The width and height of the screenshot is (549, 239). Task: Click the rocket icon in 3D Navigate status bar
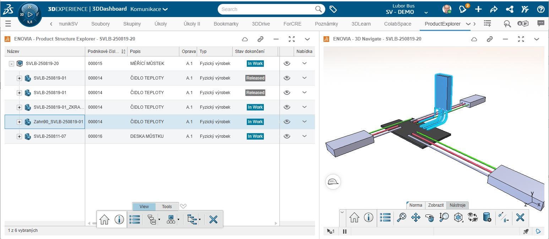526,232
